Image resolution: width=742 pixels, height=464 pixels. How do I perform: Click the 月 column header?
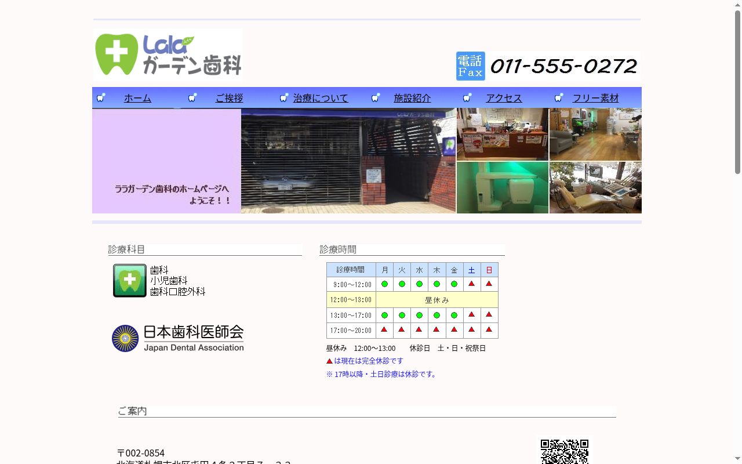click(x=385, y=270)
